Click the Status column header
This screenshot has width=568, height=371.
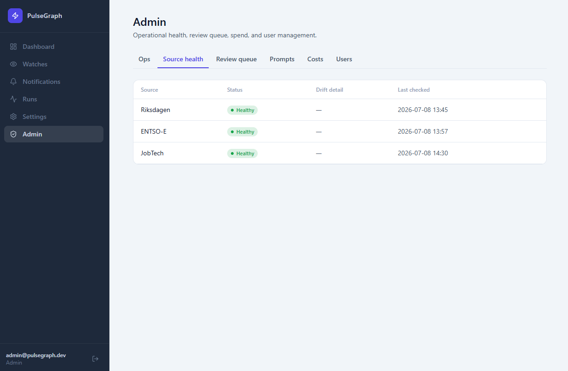tap(235, 90)
